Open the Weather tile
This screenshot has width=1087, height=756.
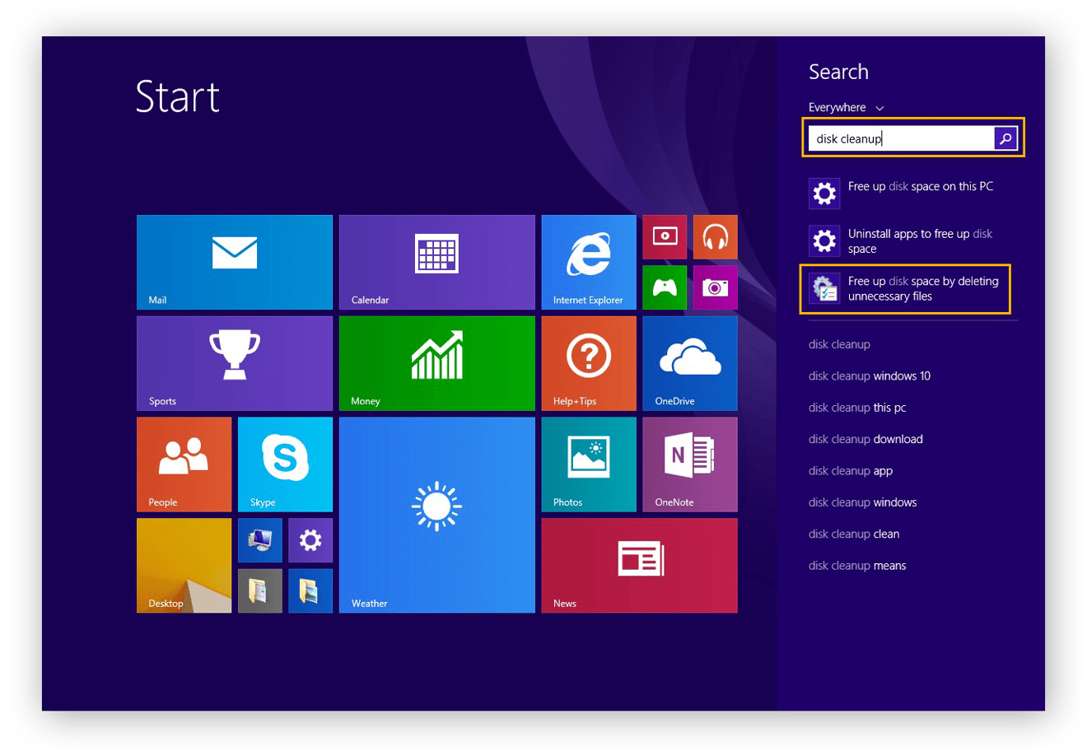436,515
